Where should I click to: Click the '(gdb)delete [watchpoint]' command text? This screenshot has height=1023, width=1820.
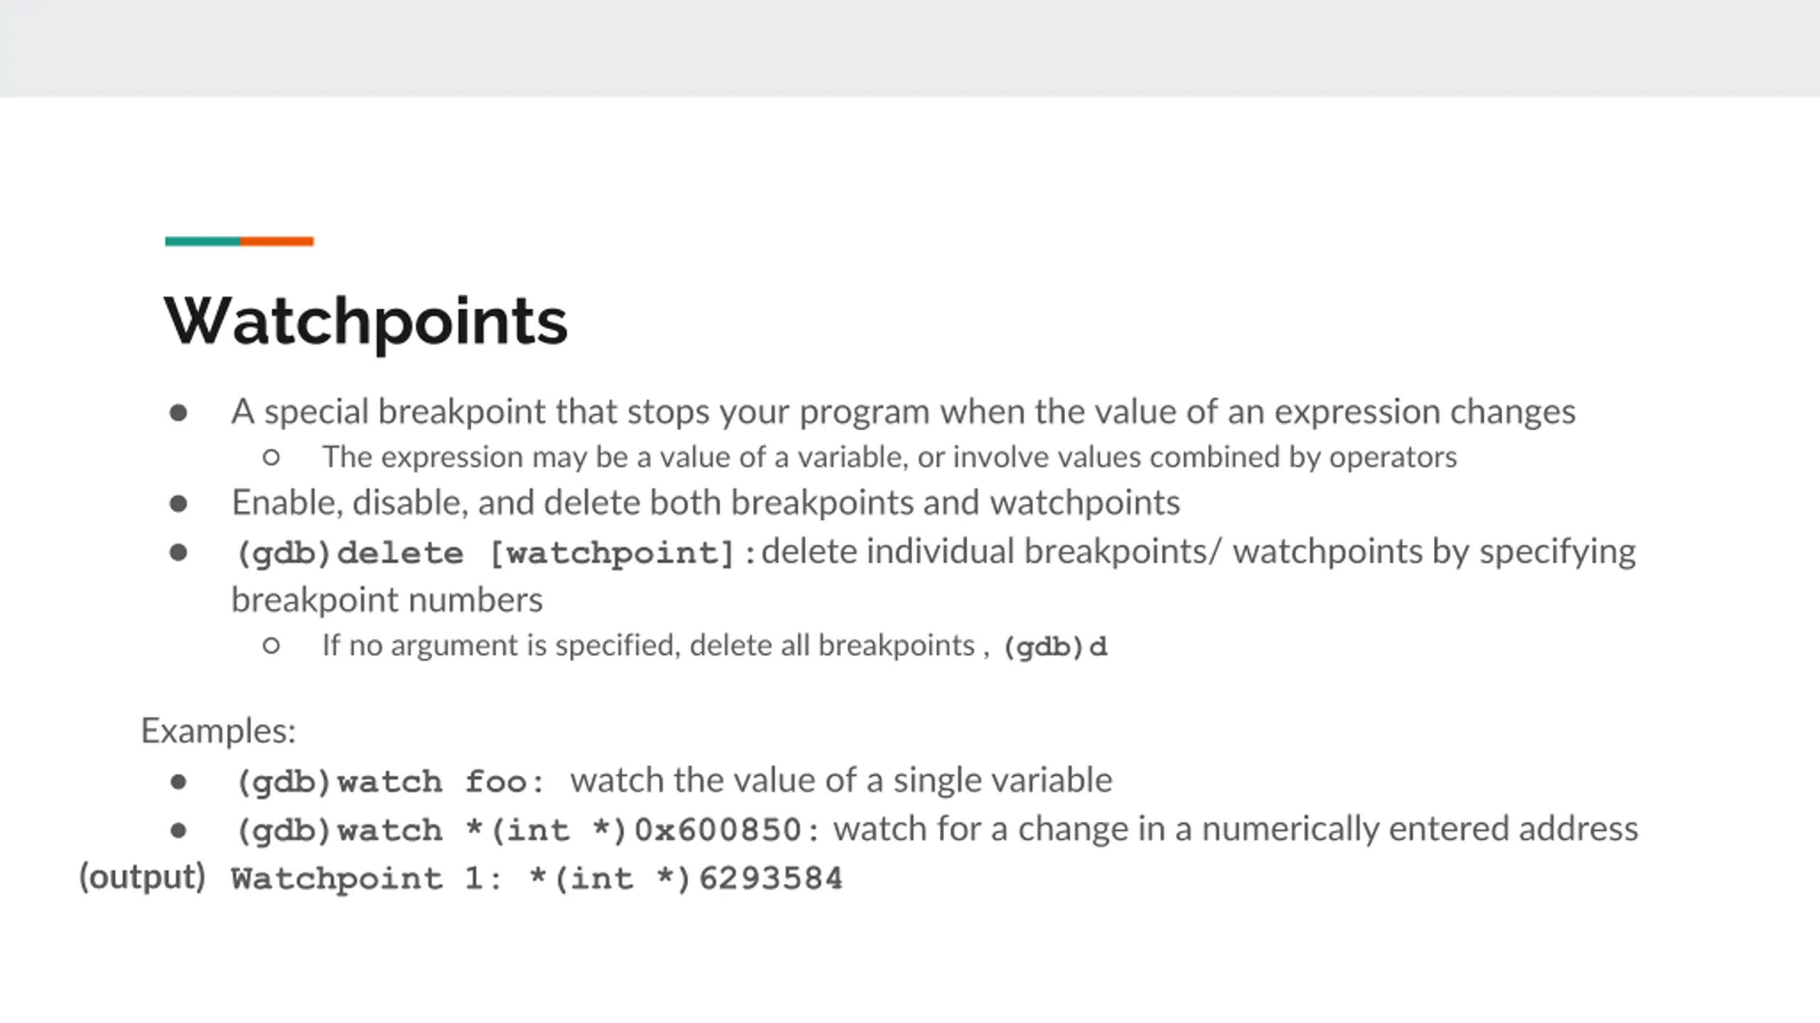coord(486,553)
